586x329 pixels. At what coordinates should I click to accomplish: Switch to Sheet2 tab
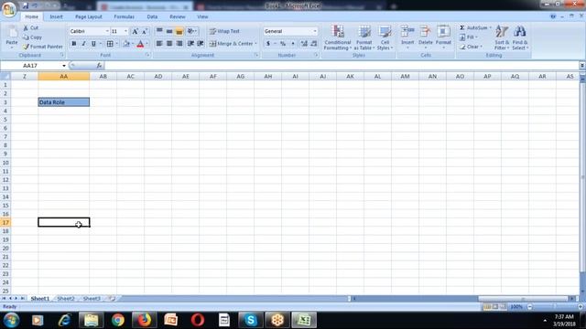pyautogui.click(x=66, y=299)
